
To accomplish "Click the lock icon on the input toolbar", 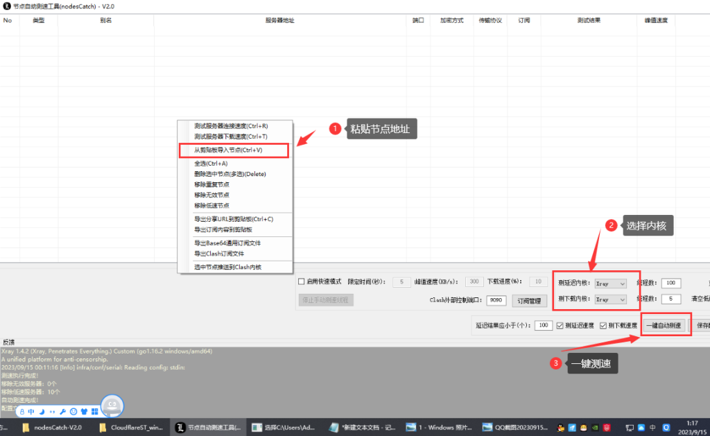I will pos(21,411).
